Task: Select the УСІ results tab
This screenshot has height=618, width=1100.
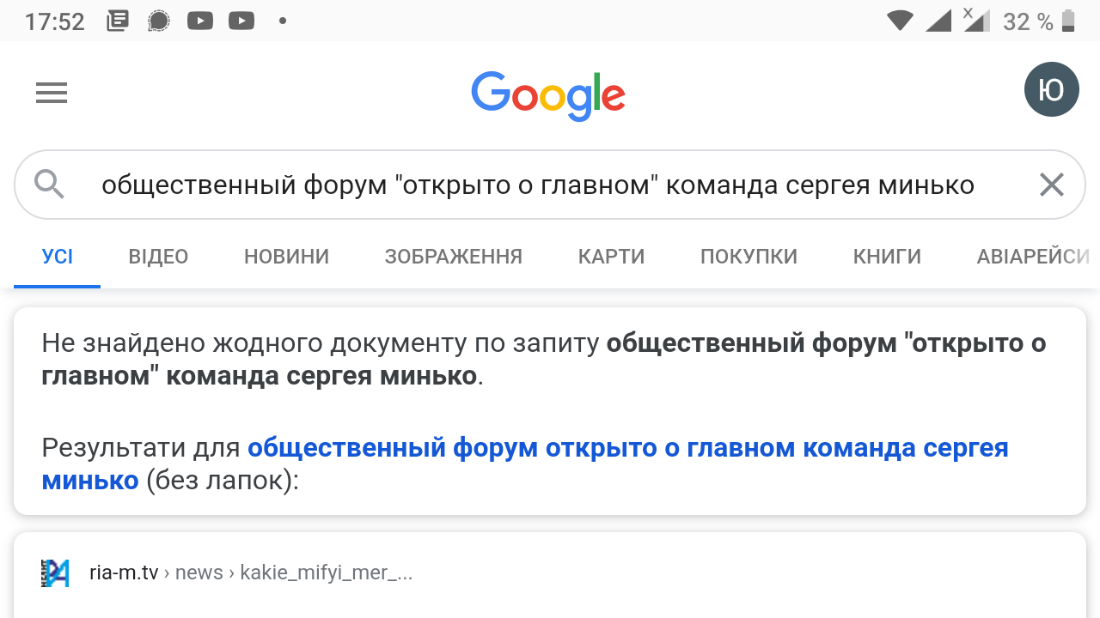Action: tap(58, 256)
